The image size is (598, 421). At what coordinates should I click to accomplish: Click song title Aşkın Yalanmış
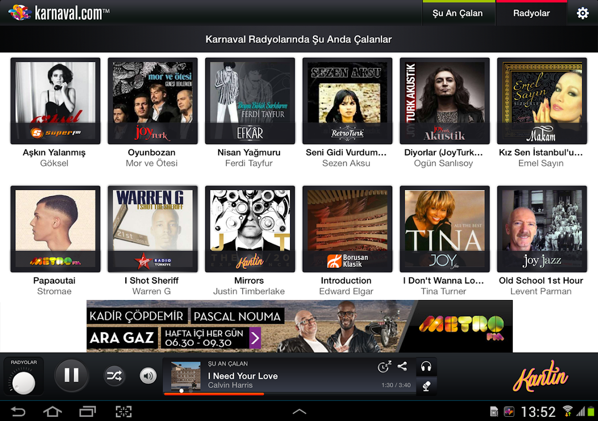point(54,153)
